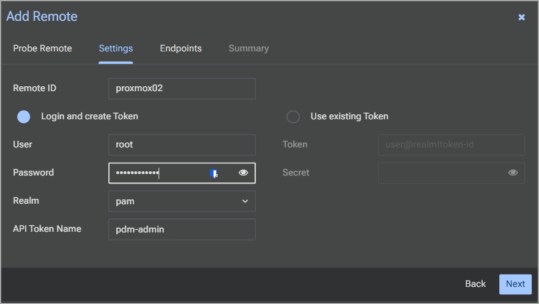Click the Add Remote title
539x304 pixels.
pos(42,17)
